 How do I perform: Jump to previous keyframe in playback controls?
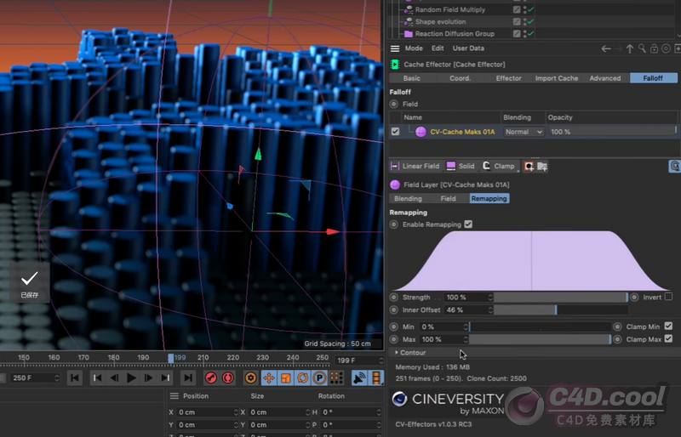97,378
